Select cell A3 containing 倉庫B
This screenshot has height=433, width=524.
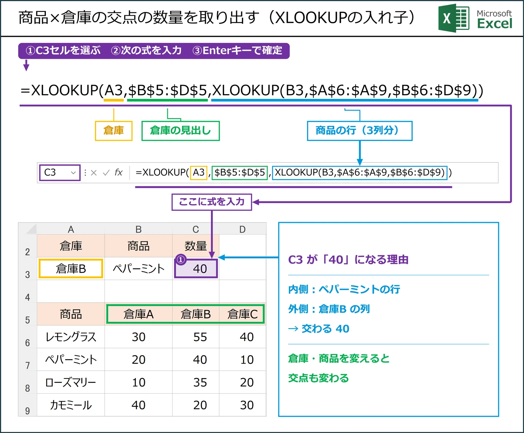[x=71, y=269]
